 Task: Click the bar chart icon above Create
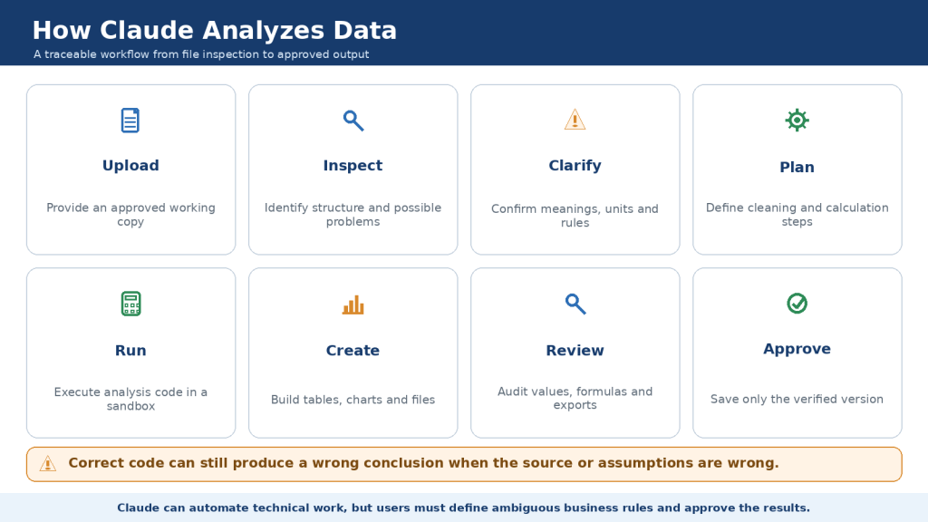[353, 304]
